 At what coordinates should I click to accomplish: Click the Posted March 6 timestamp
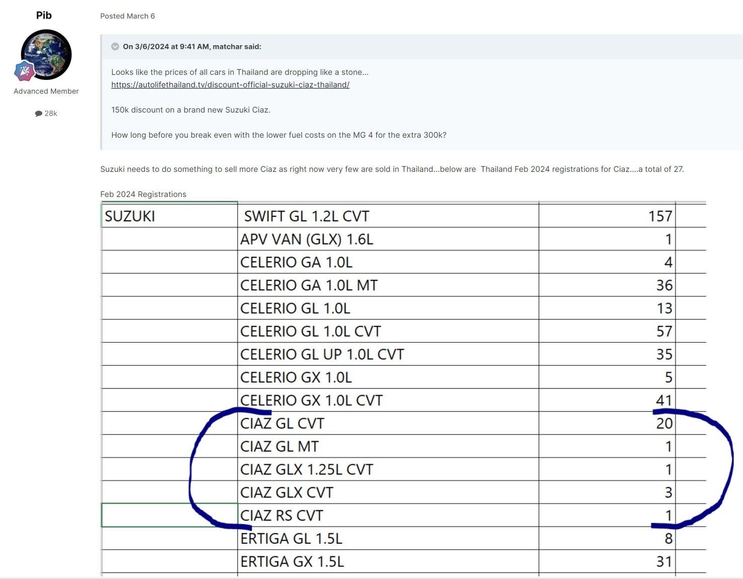pos(127,16)
